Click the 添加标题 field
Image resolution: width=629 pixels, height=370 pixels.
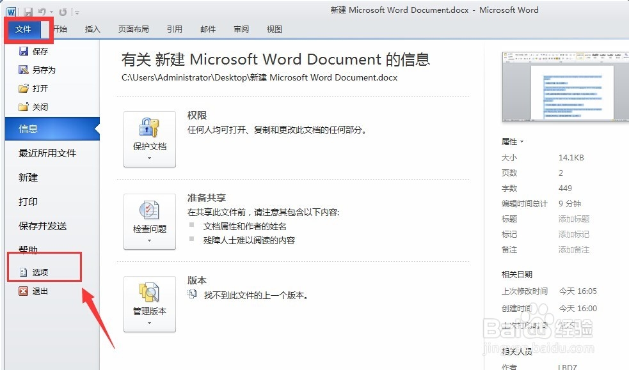point(574,219)
